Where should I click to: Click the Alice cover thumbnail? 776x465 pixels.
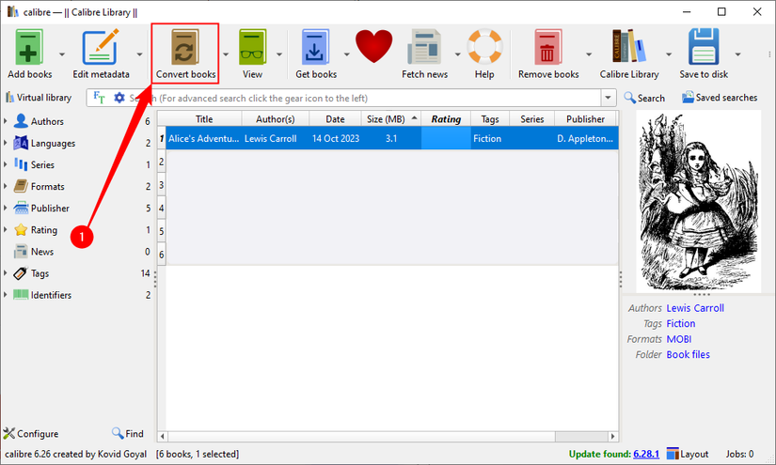click(x=698, y=201)
